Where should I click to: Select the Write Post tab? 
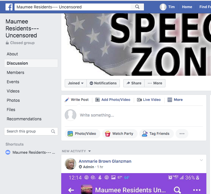pyautogui.click(x=77, y=100)
